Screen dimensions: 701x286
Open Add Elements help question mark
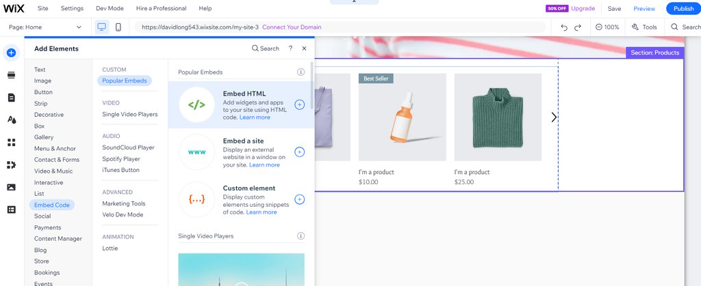290,48
